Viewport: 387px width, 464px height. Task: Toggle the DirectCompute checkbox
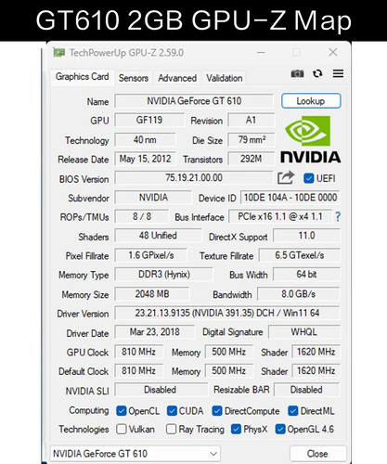click(217, 411)
